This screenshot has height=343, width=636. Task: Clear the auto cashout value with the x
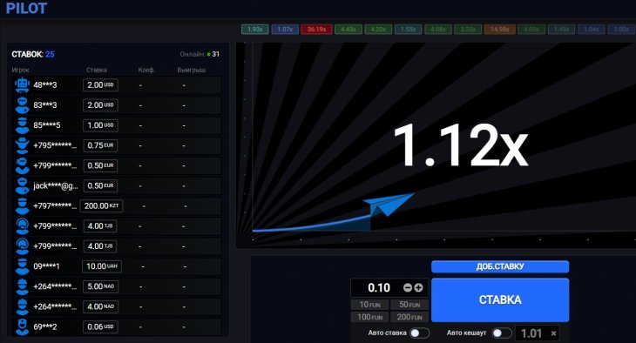click(553, 333)
